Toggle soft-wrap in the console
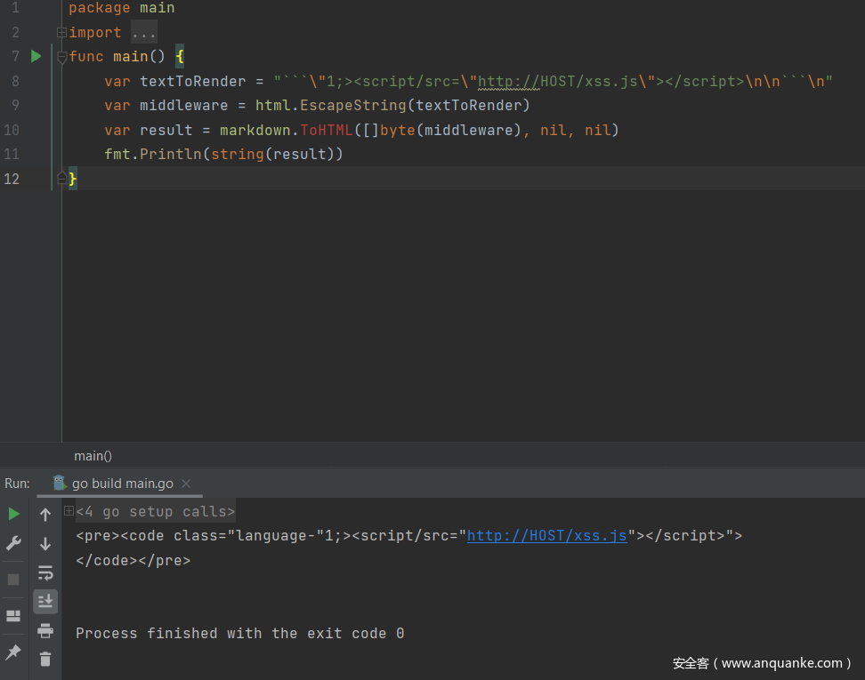 pos(45,572)
